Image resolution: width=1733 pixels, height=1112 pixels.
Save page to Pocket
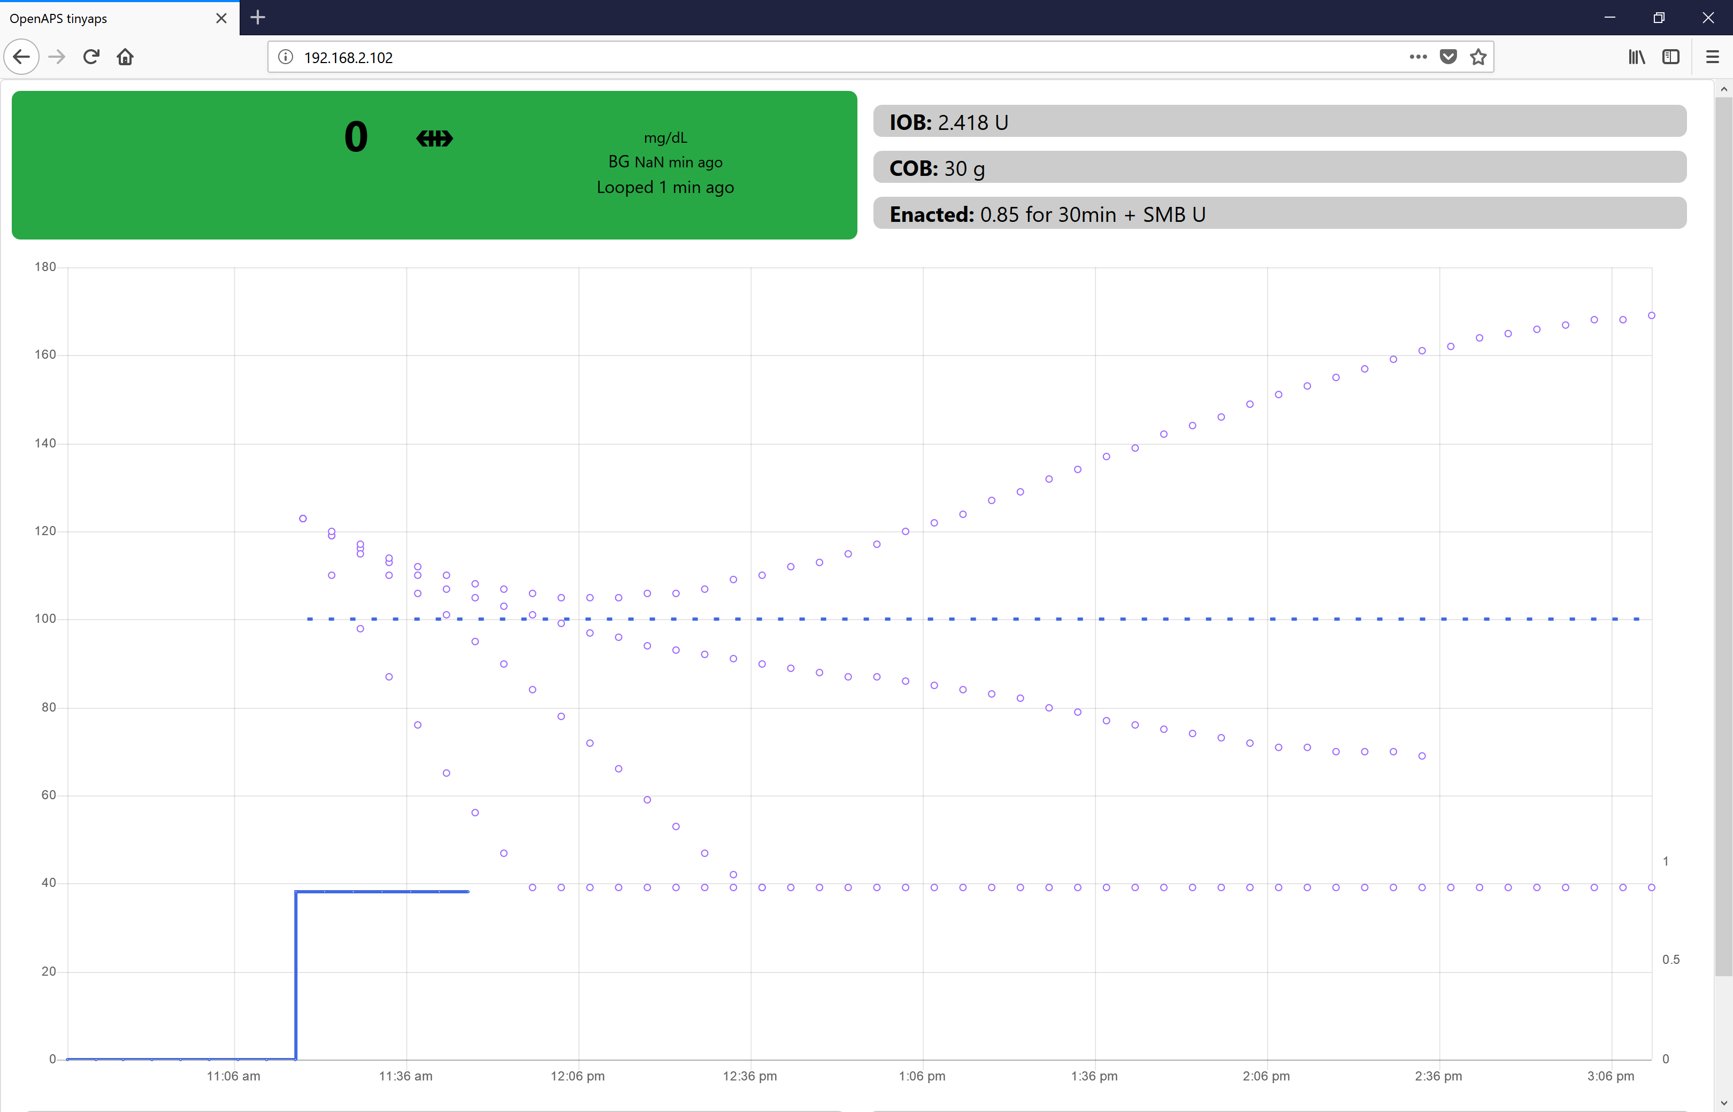point(1448,57)
